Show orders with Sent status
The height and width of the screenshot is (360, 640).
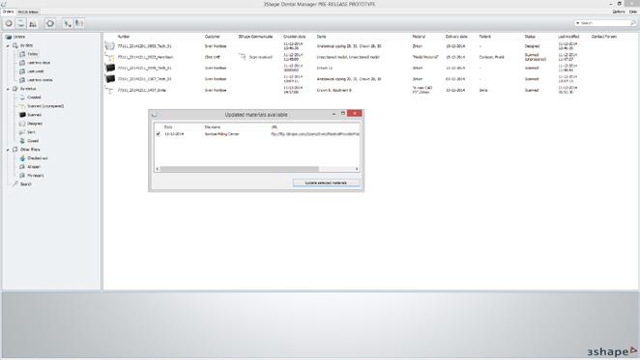click(x=31, y=132)
